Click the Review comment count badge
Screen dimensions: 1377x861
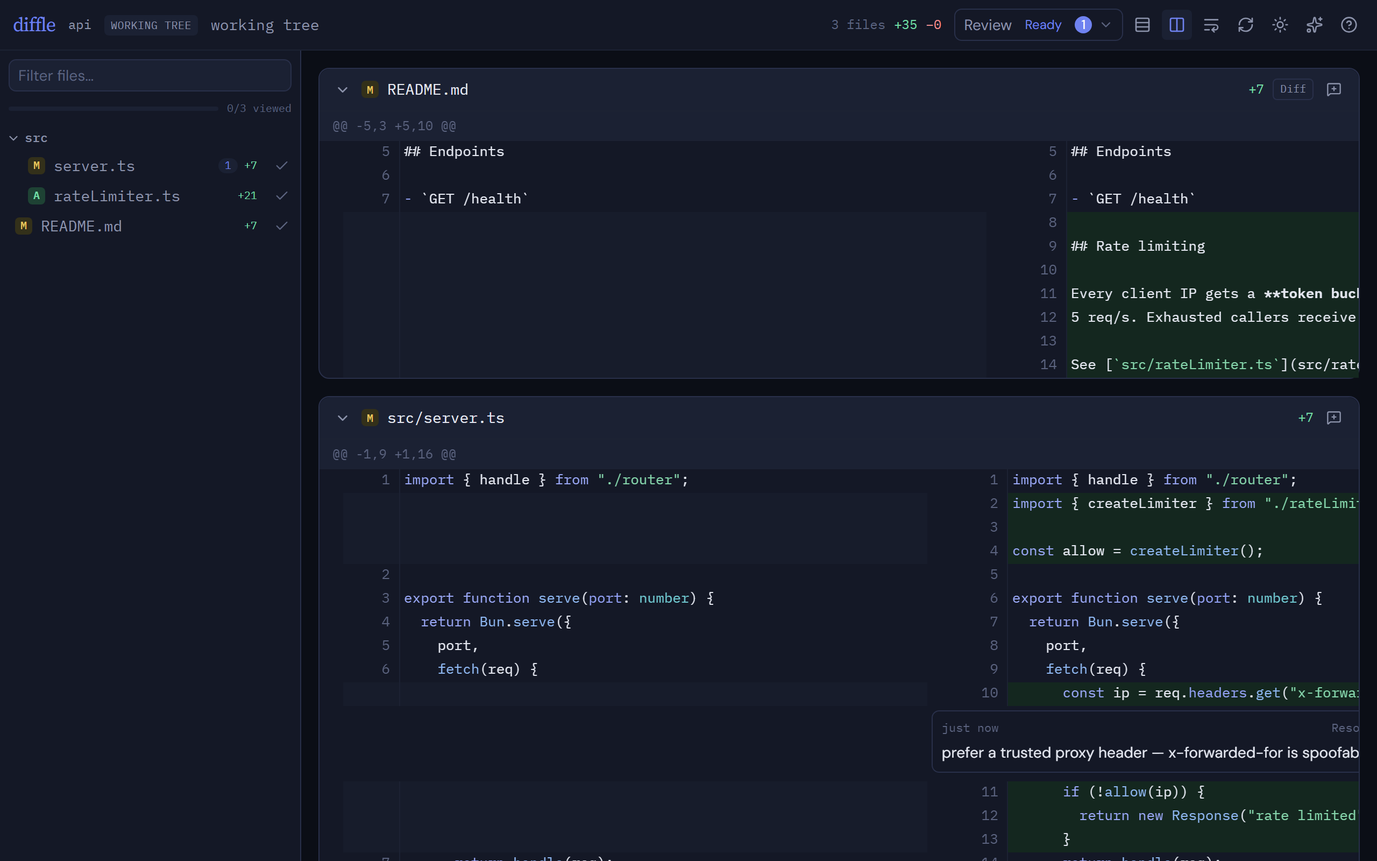[1083, 25]
